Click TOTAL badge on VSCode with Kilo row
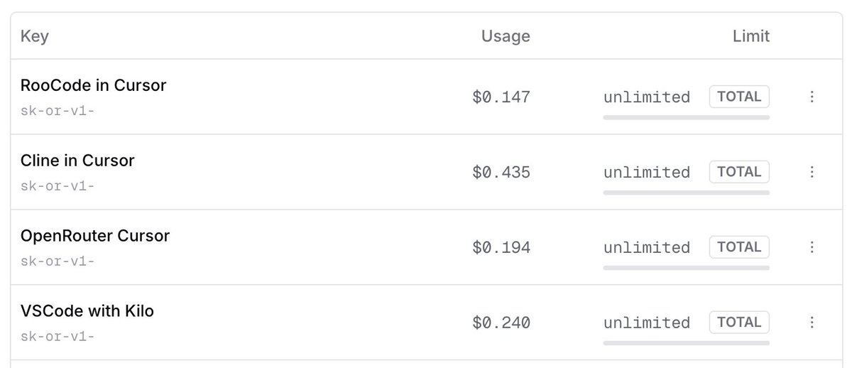 [739, 323]
